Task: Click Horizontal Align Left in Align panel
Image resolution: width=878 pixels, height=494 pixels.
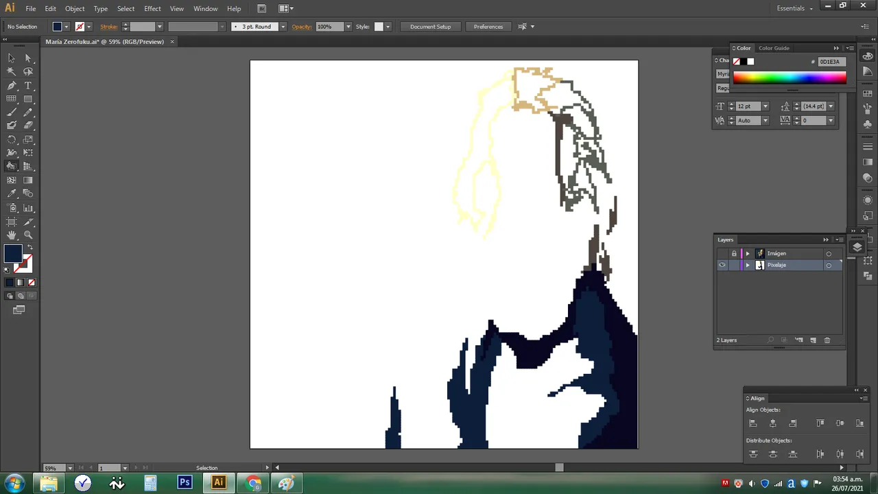Action: pyautogui.click(x=753, y=423)
